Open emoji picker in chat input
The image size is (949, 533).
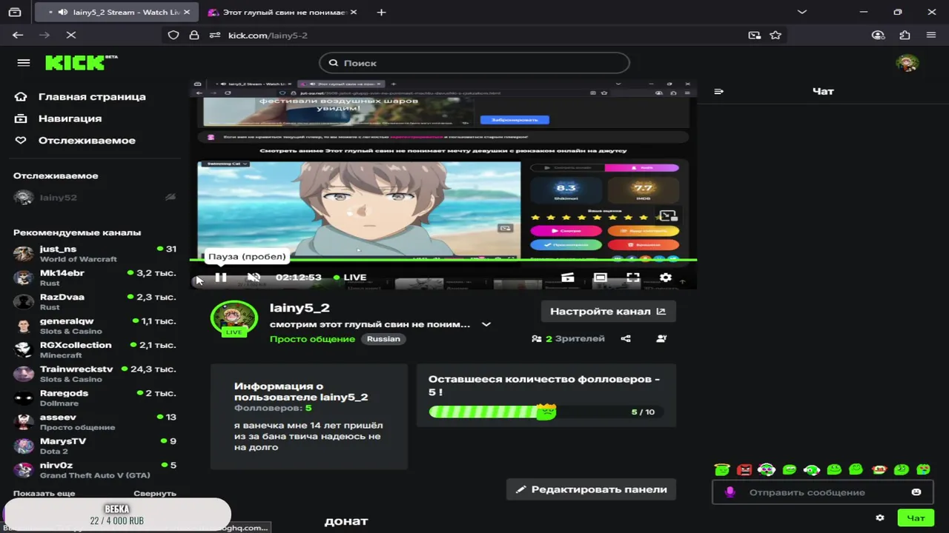click(x=916, y=492)
